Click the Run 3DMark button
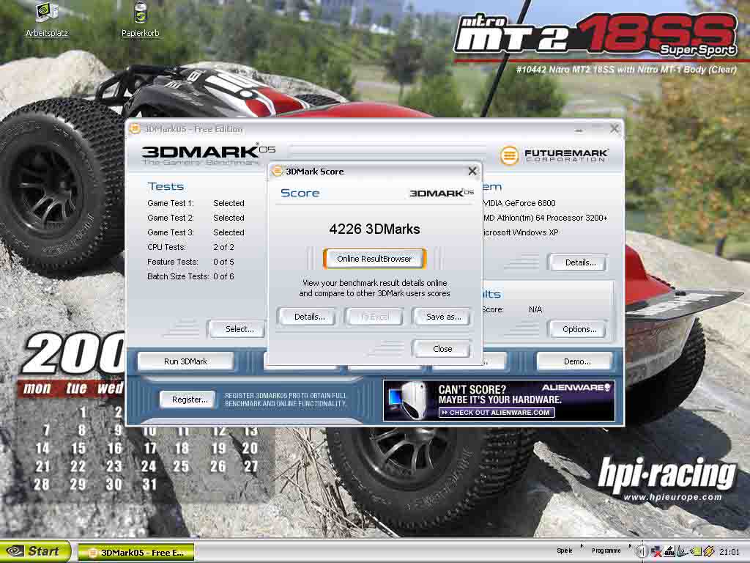The width and height of the screenshot is (750, 563). tap(185, 361)
